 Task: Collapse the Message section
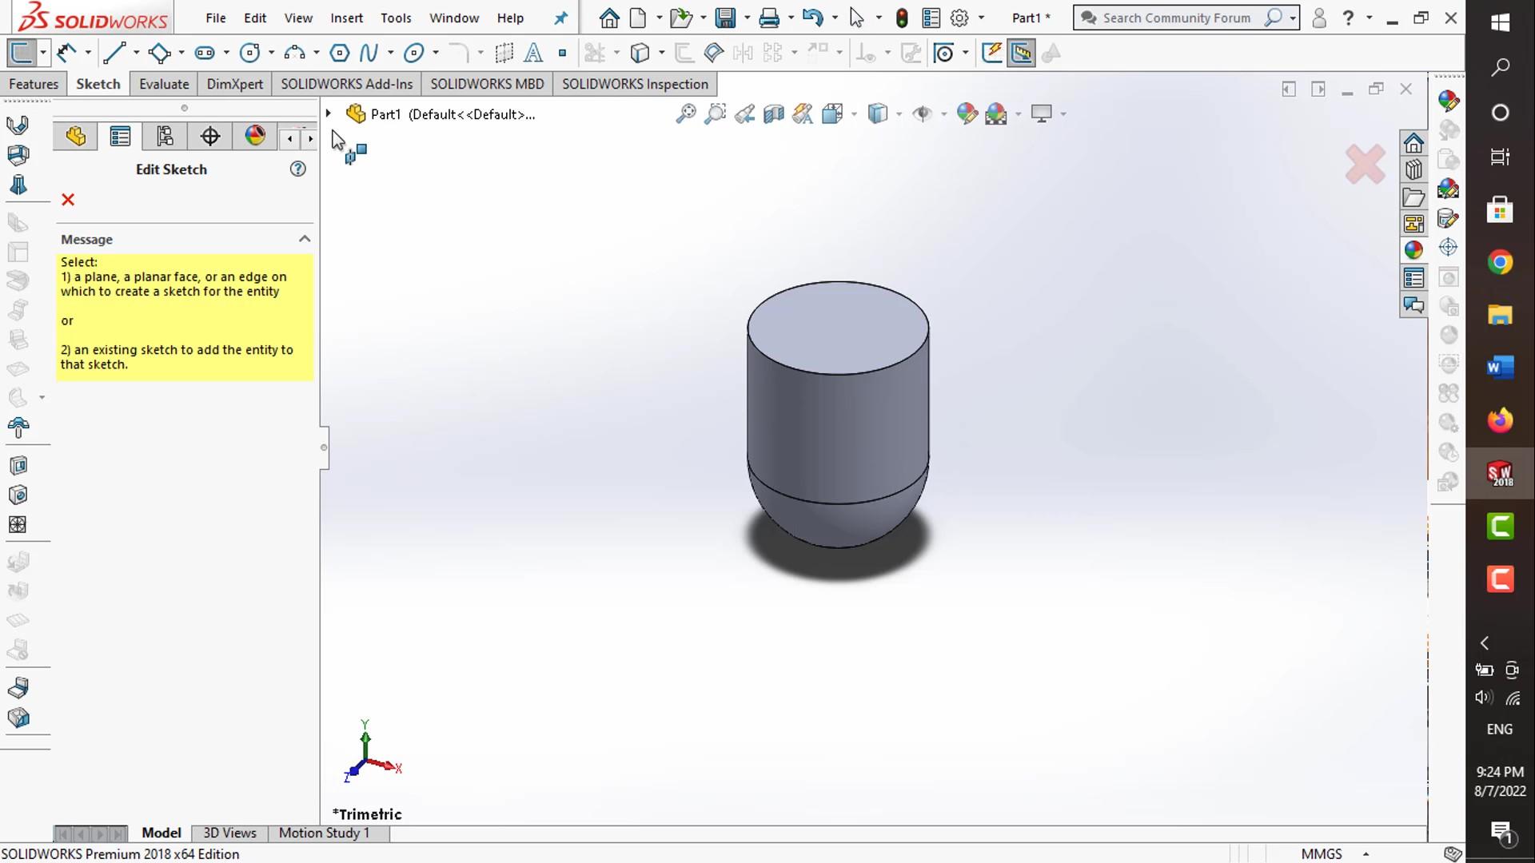click(304, 239)
